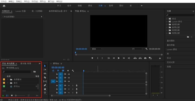This screenshot has width=195, height=101.
Task: Mute audio track A1
Action: point(69,85)
